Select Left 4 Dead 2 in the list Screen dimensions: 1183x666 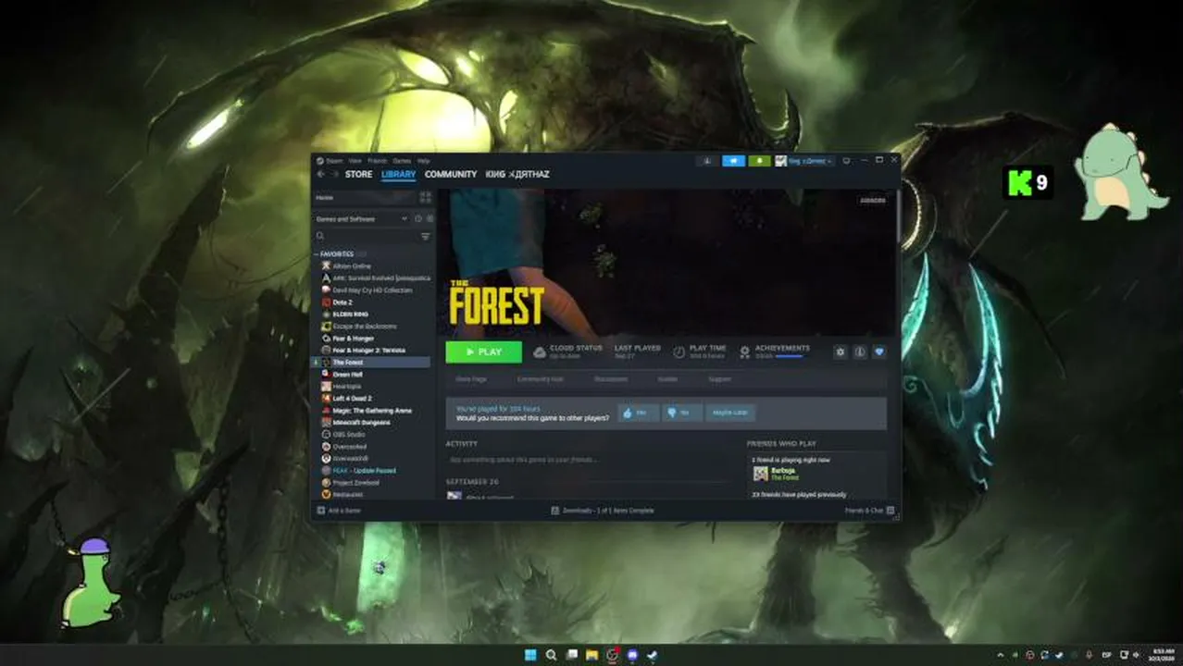click(x=352, y=399)
